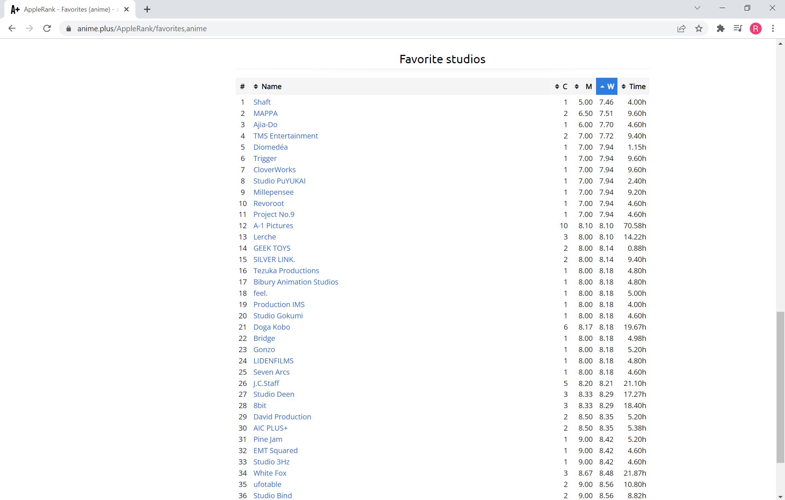Open a new tab with plus button
Image resolution: width=785 pixels, height=500 pixels.
pos(147,9)
